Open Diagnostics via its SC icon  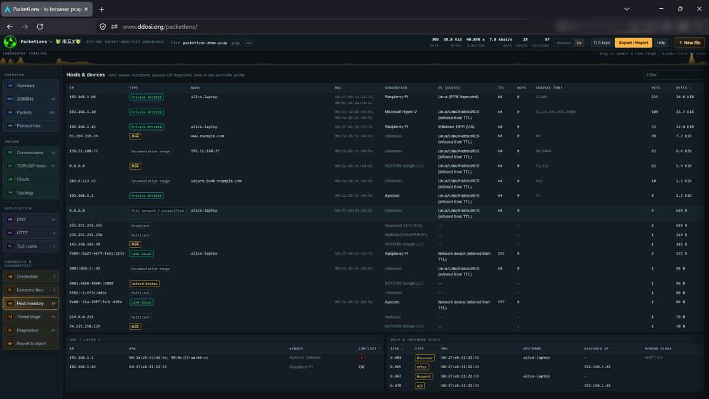tap(10, 330)
